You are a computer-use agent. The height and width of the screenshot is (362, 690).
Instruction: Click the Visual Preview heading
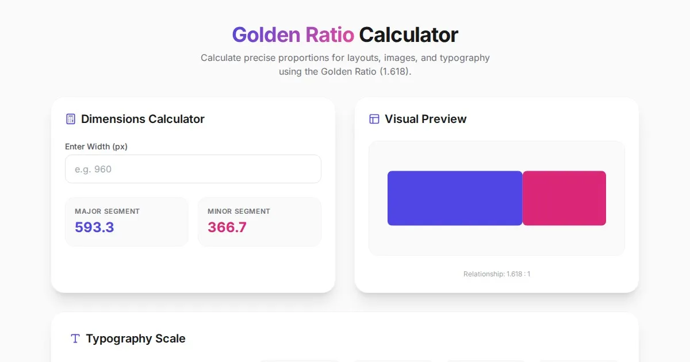pos(425,119)
